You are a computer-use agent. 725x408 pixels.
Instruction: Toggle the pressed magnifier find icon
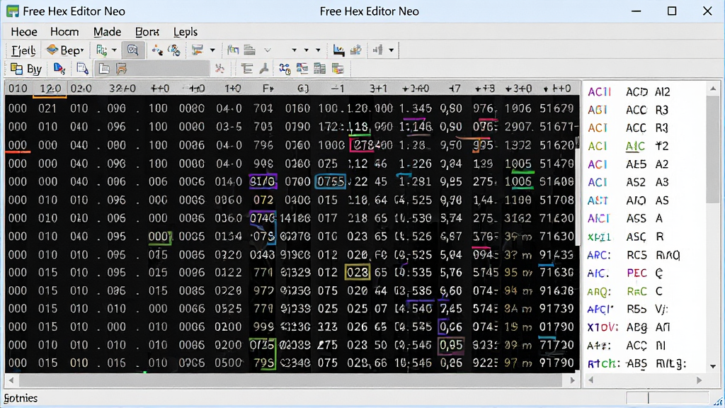[132, 50]
